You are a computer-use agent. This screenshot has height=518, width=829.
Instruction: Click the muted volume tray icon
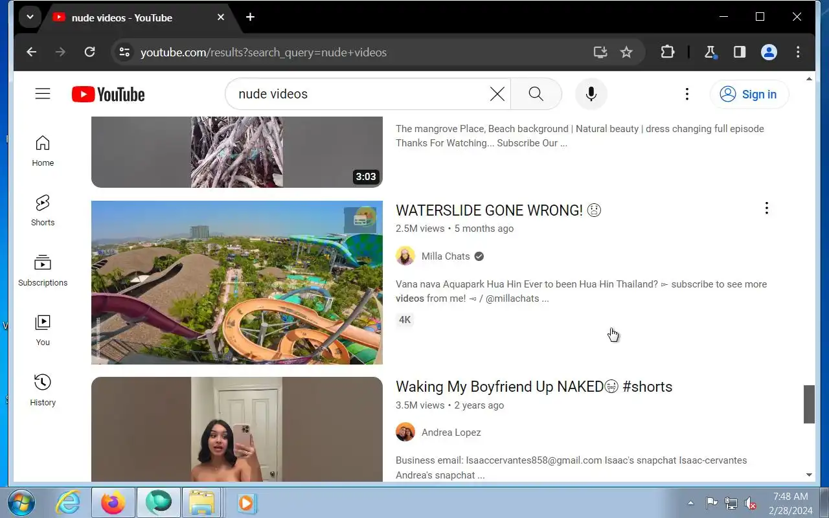(x=751, y=503)
